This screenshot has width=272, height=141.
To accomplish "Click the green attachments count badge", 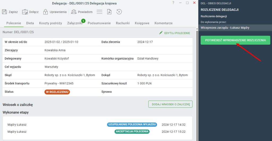I will 83,21.
